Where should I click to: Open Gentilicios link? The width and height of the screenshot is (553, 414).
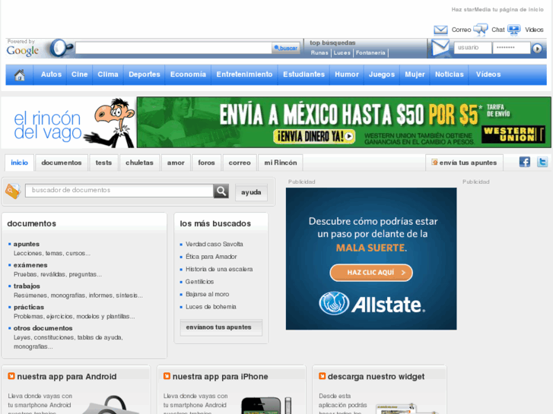(x=199, y=282)
